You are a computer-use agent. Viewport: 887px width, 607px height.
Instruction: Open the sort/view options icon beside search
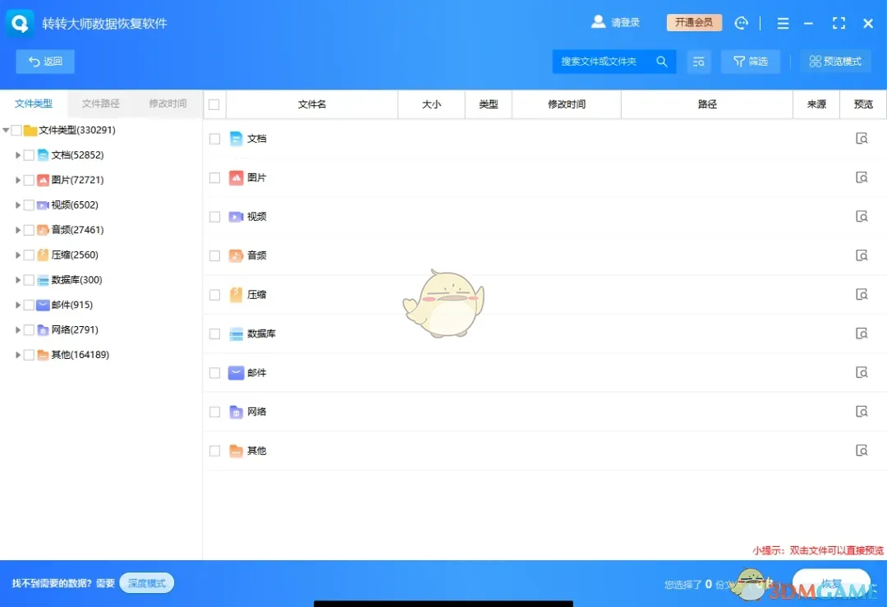699,61
